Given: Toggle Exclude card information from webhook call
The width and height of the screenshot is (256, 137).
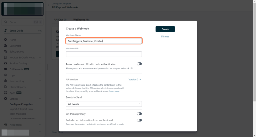Looking at the screenshot, I should coord(139,120).
